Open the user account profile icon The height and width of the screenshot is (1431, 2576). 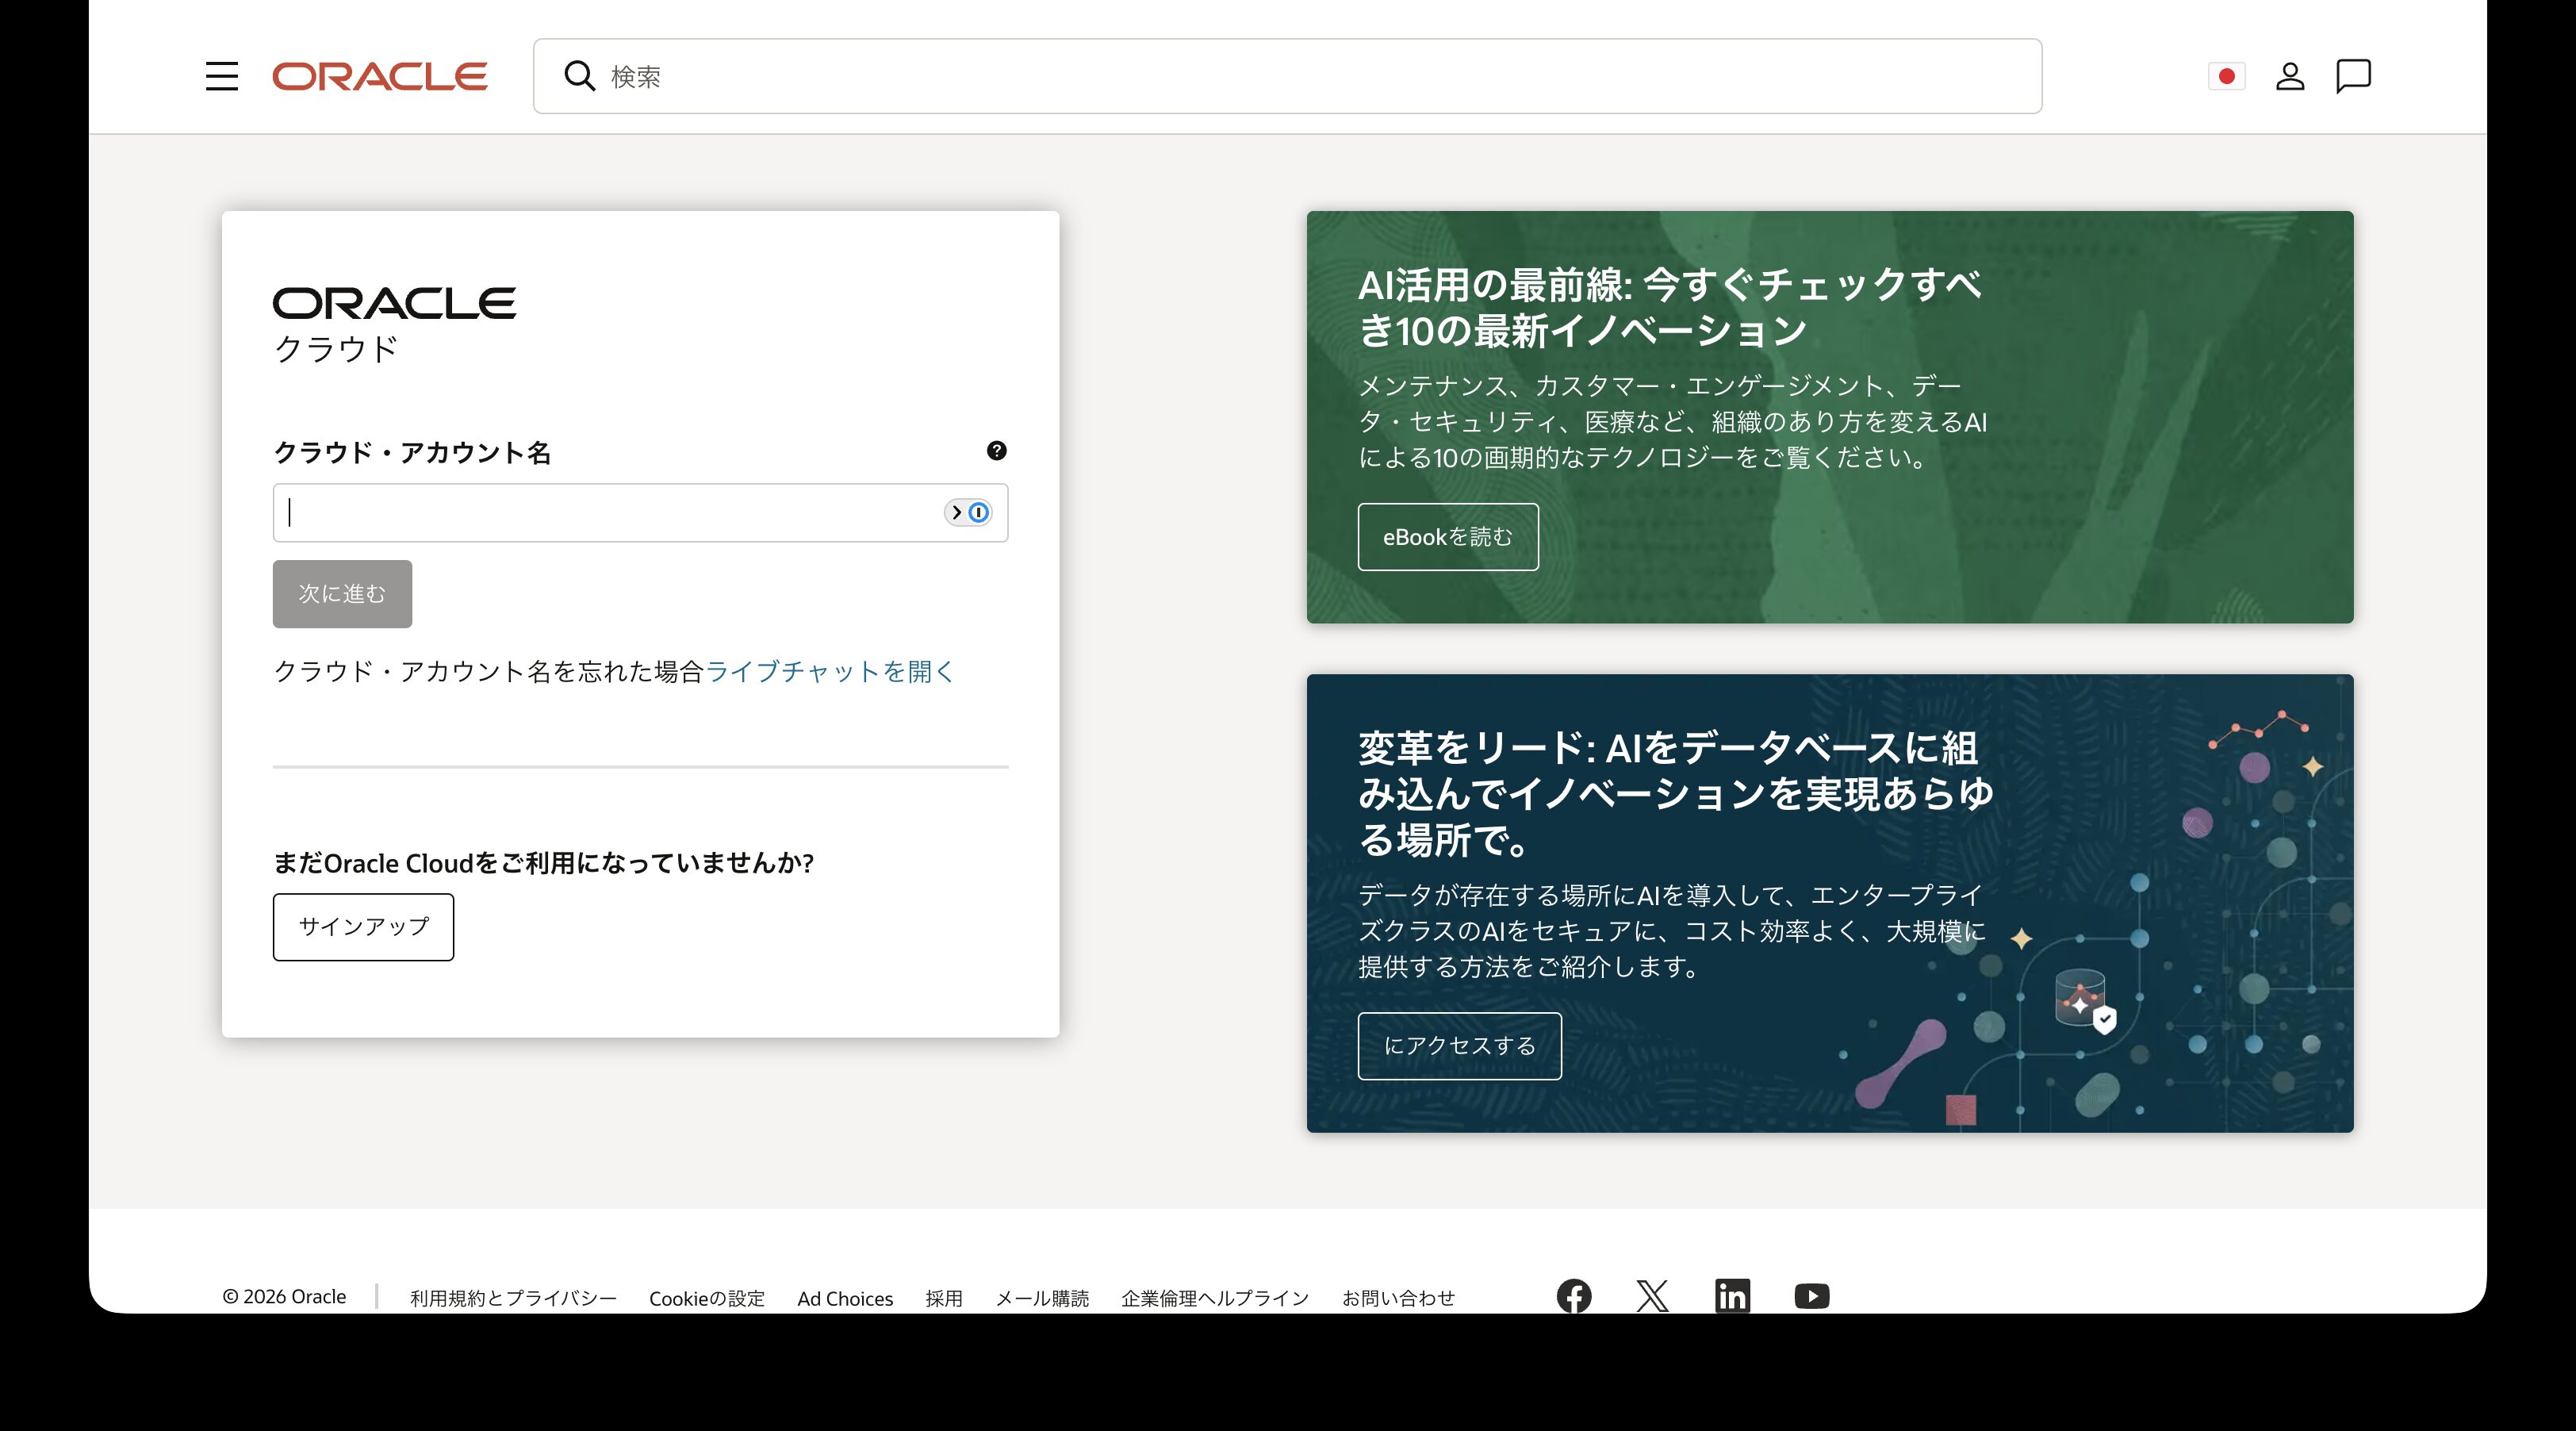click(x=2290, y=76)
